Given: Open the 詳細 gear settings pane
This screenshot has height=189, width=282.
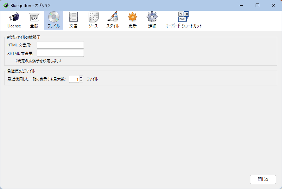Looking at the screenshot, I should point(152,20).
